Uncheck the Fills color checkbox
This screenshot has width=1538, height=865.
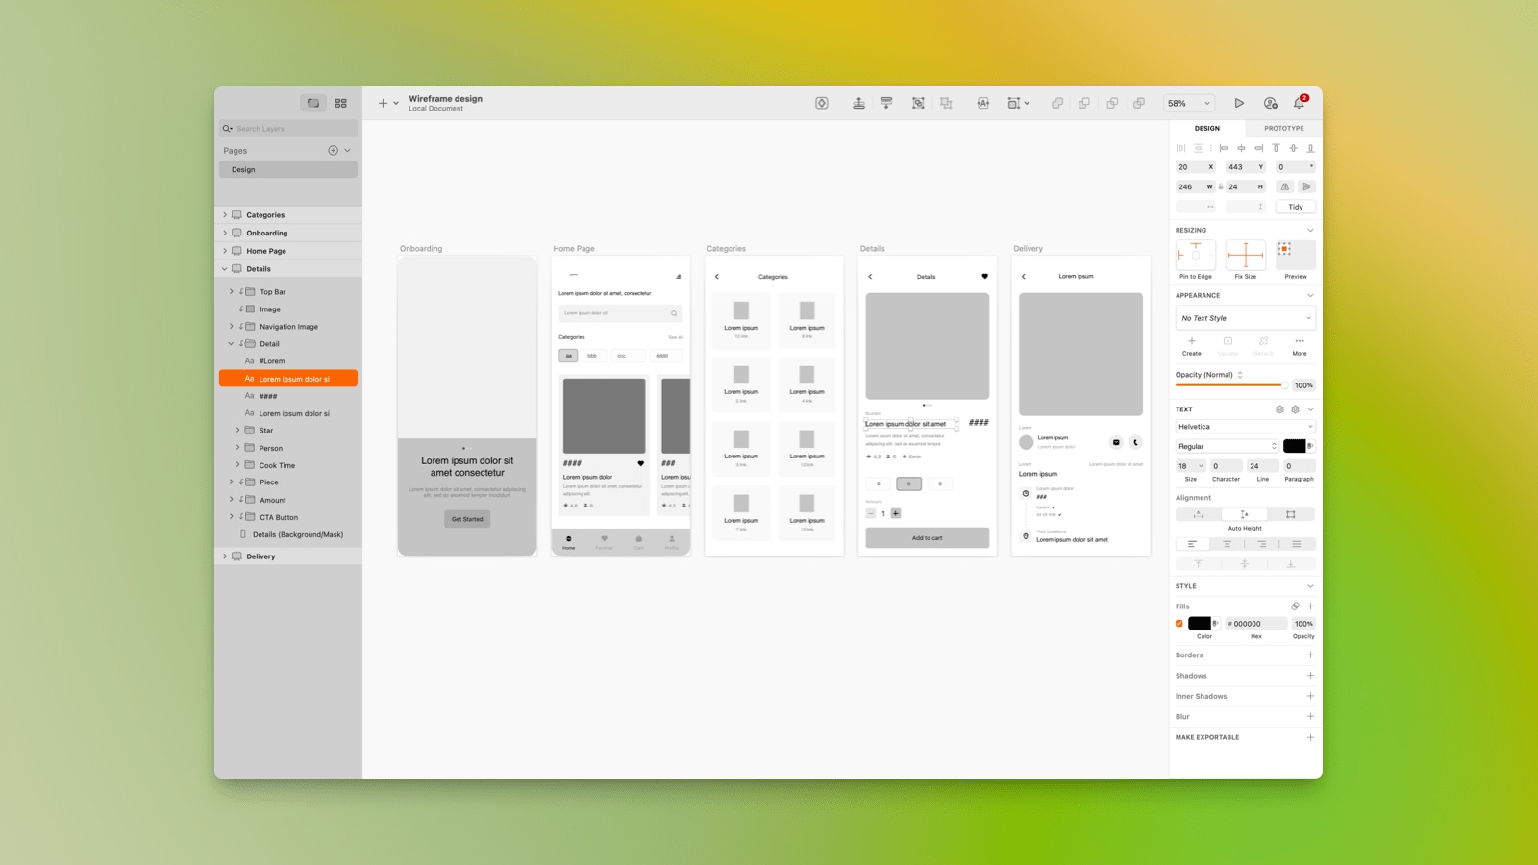coord(1179,623)
